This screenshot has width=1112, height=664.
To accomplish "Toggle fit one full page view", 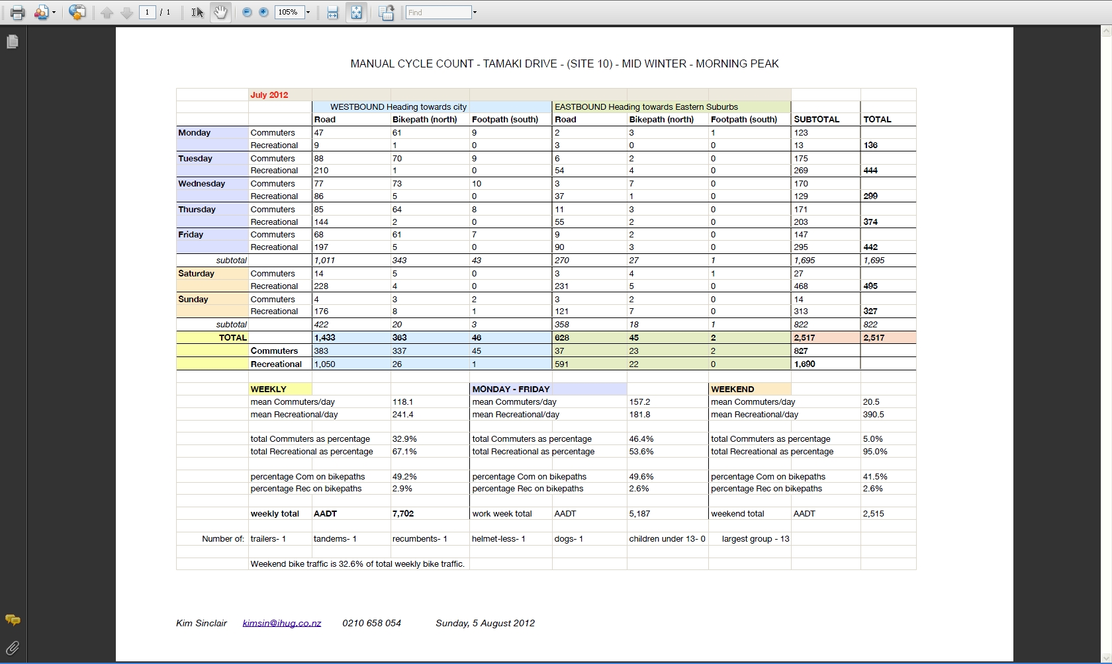I will point(357,13).
